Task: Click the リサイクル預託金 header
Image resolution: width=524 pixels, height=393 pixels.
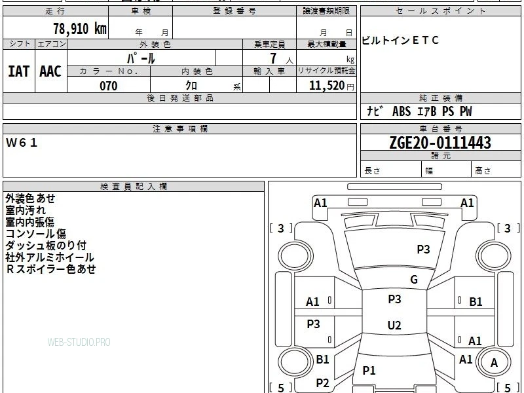Action: point(326,71)
